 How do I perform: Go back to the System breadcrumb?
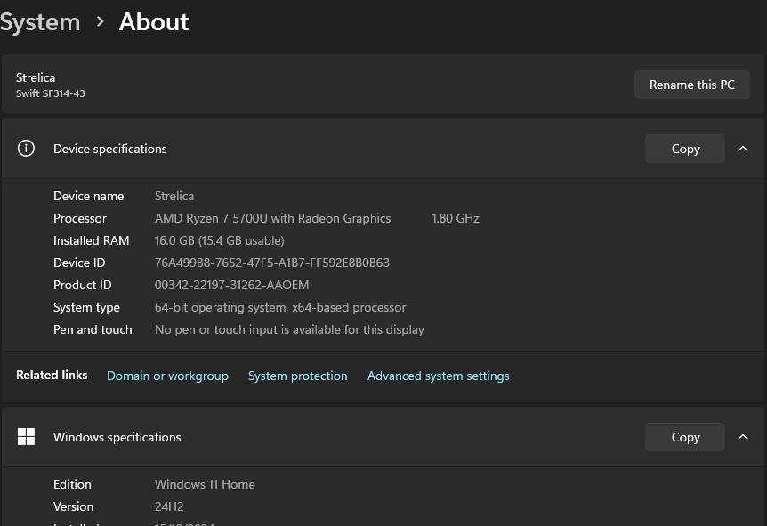[40, 21]
